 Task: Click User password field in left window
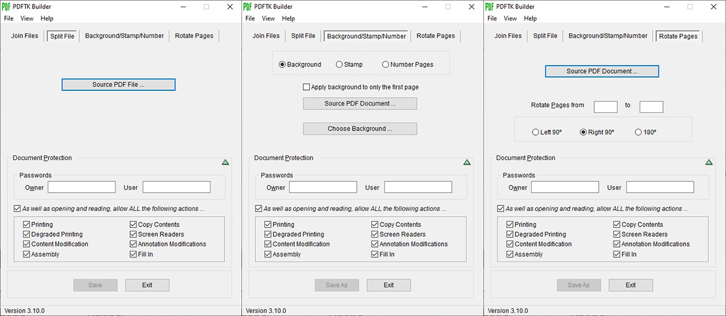(x=177, y=187)
